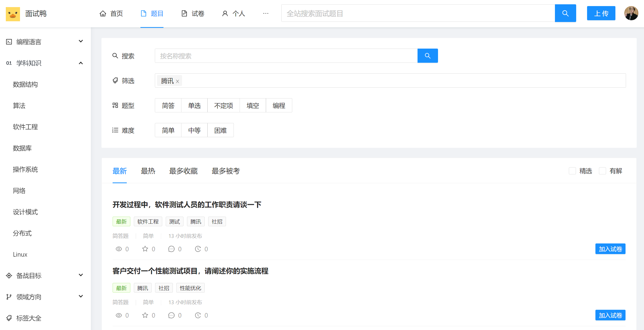
Task: Select Linux in the sidebar
Action: (x=20, y=254)
